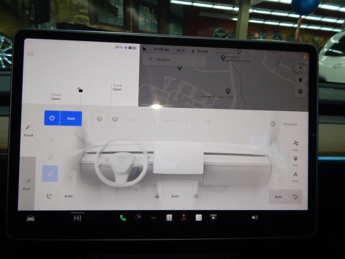The image size is (345, 259).
Task: Set driver seat heat to Auto
Action: tap(68, 196)
